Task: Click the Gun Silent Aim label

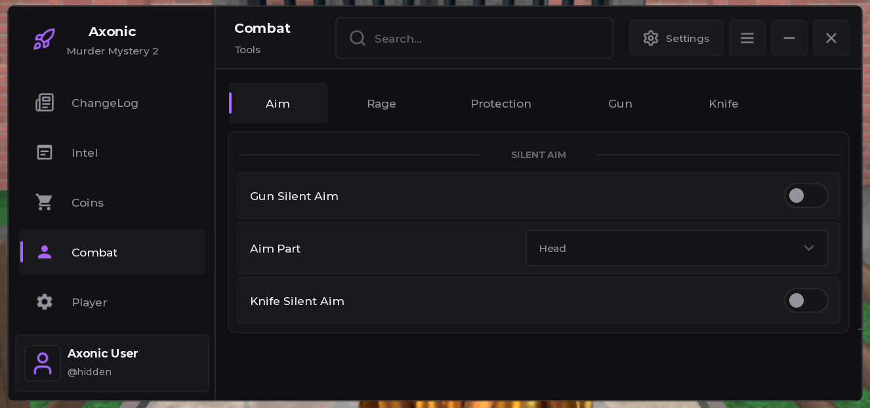Action: [294, 196]
